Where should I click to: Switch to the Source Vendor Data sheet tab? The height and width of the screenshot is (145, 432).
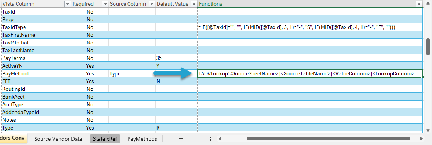[58, 139]
